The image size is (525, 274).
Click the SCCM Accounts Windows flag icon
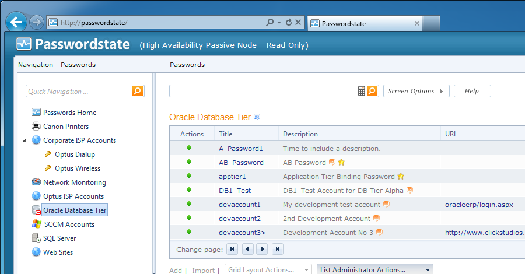(37, 224)
